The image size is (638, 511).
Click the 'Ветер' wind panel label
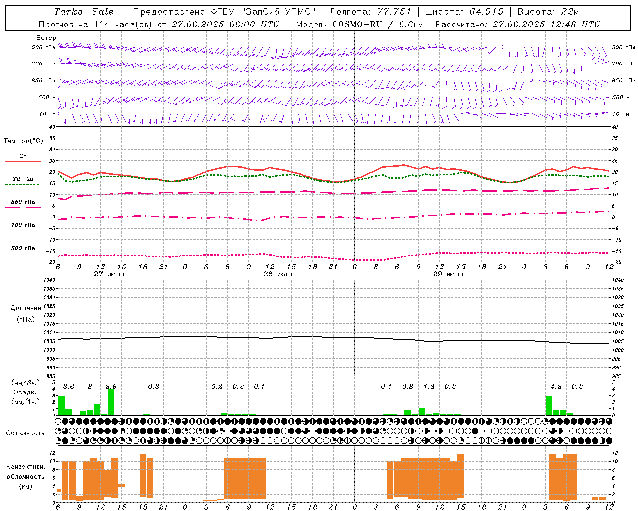tap(46, 38)
